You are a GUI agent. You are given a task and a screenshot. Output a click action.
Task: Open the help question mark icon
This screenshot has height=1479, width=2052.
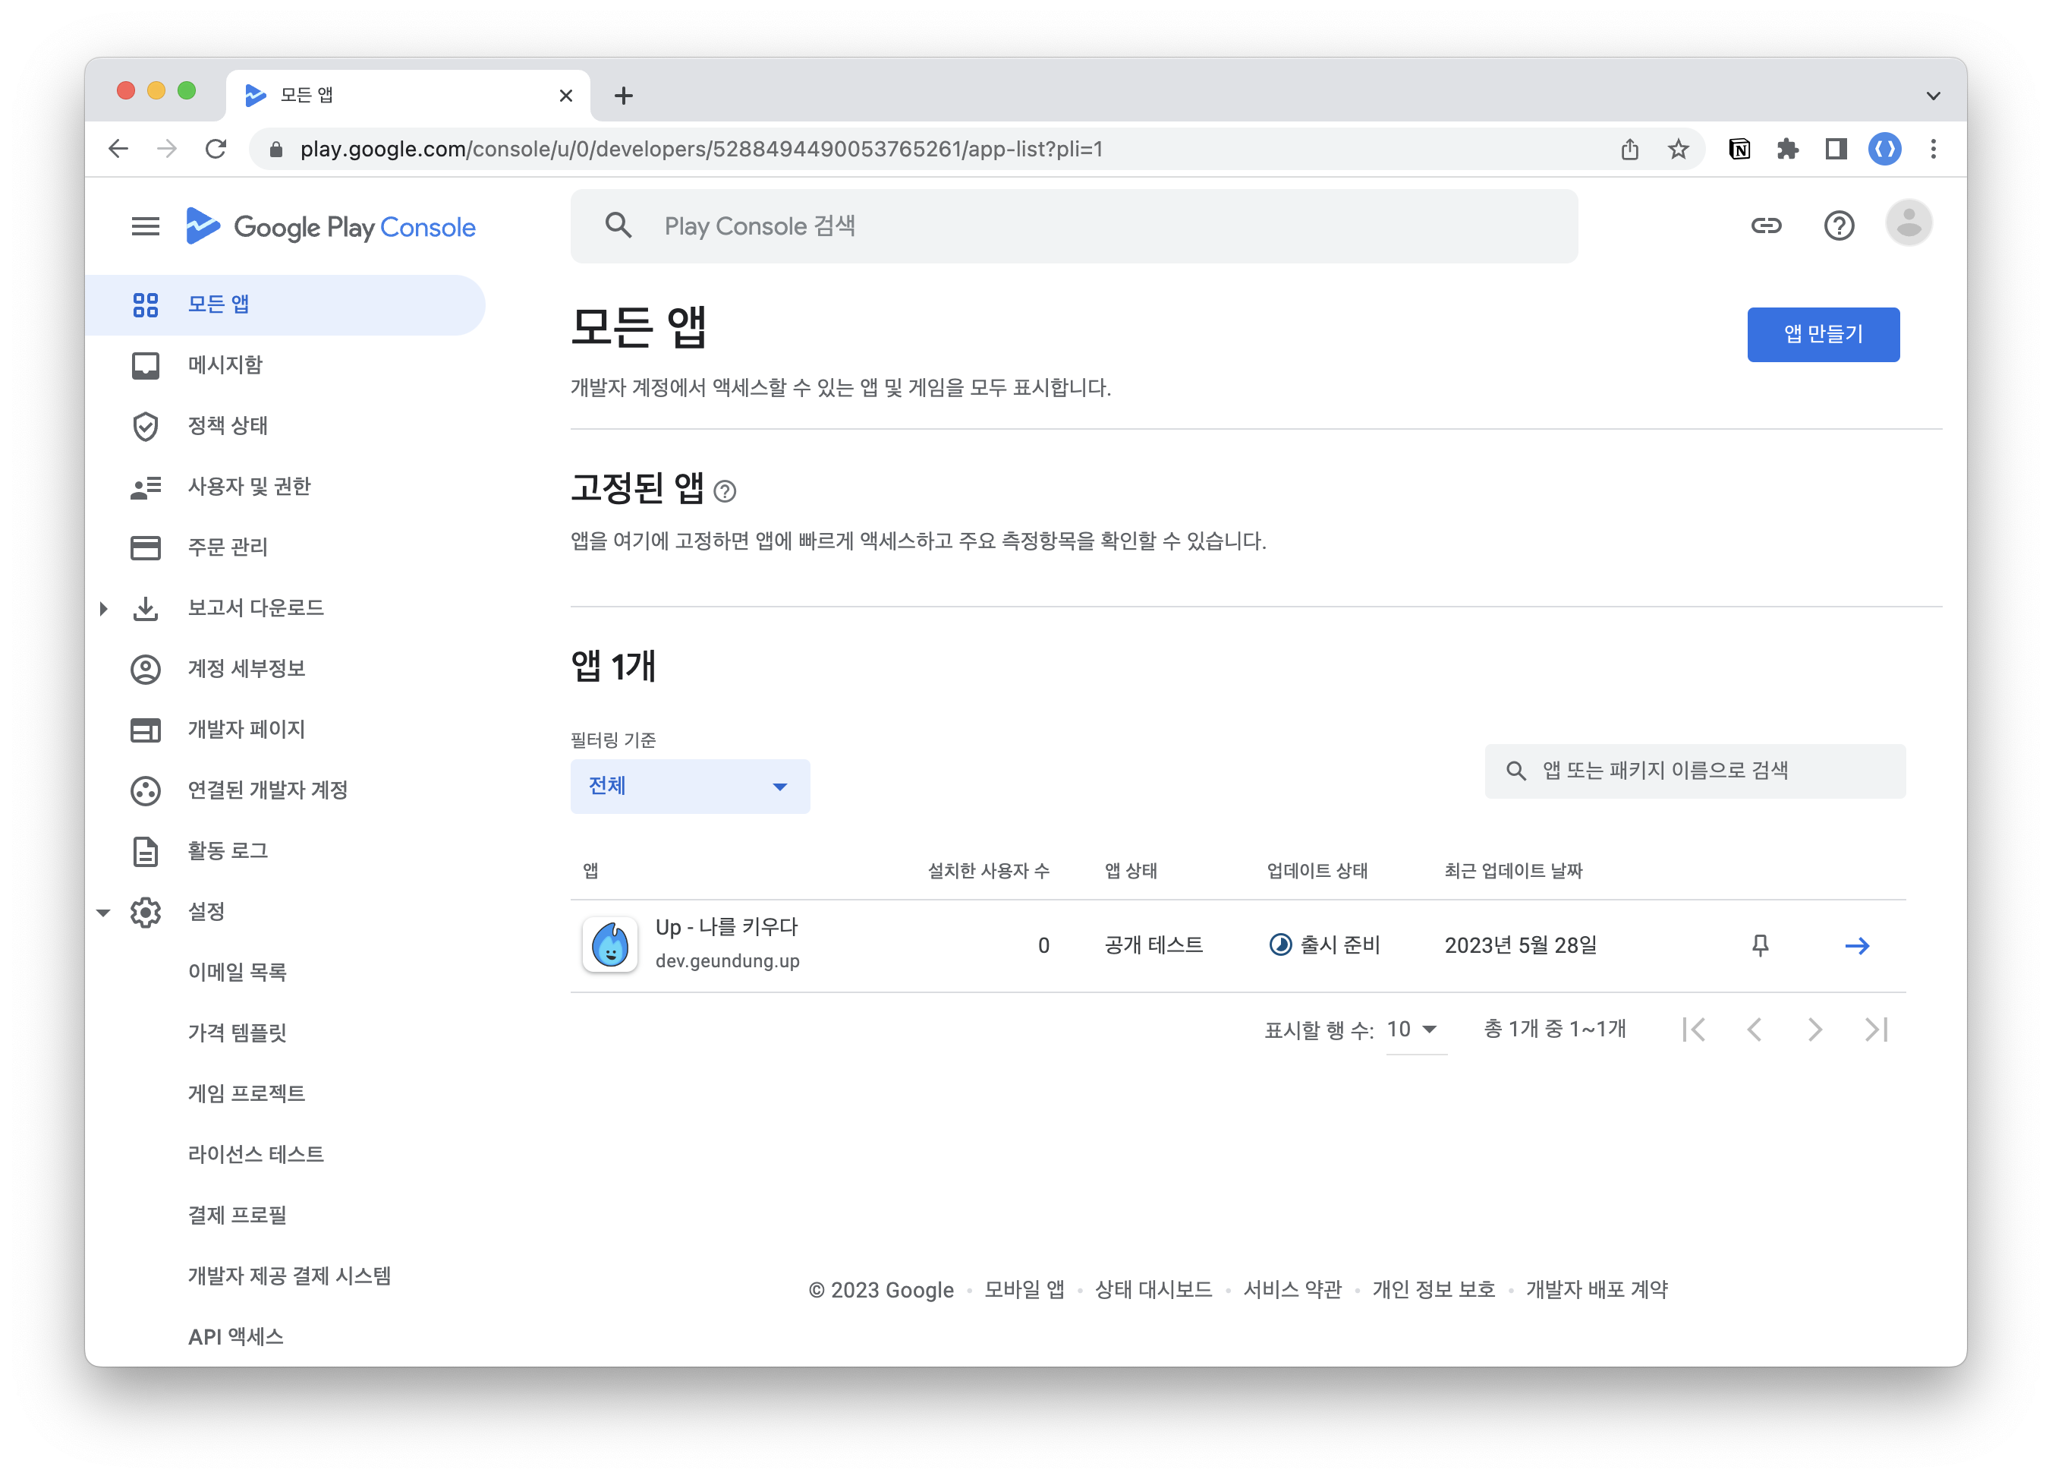click(1839, 225)
